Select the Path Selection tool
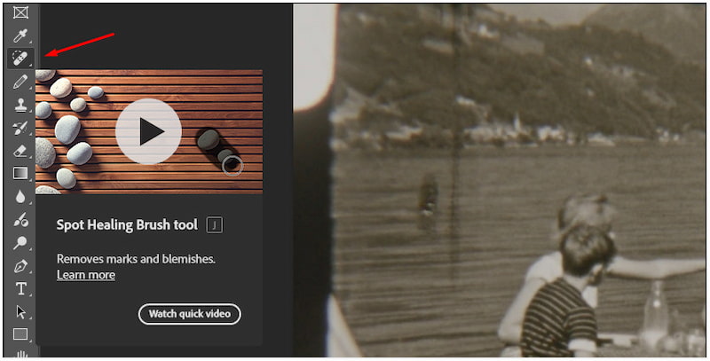 20,311
